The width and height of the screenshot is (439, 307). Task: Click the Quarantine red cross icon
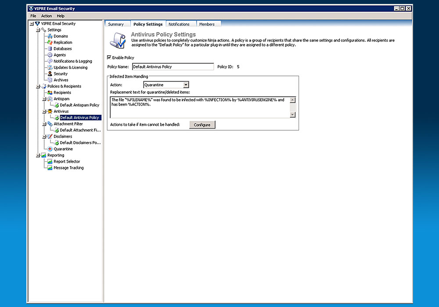(50, 149)
